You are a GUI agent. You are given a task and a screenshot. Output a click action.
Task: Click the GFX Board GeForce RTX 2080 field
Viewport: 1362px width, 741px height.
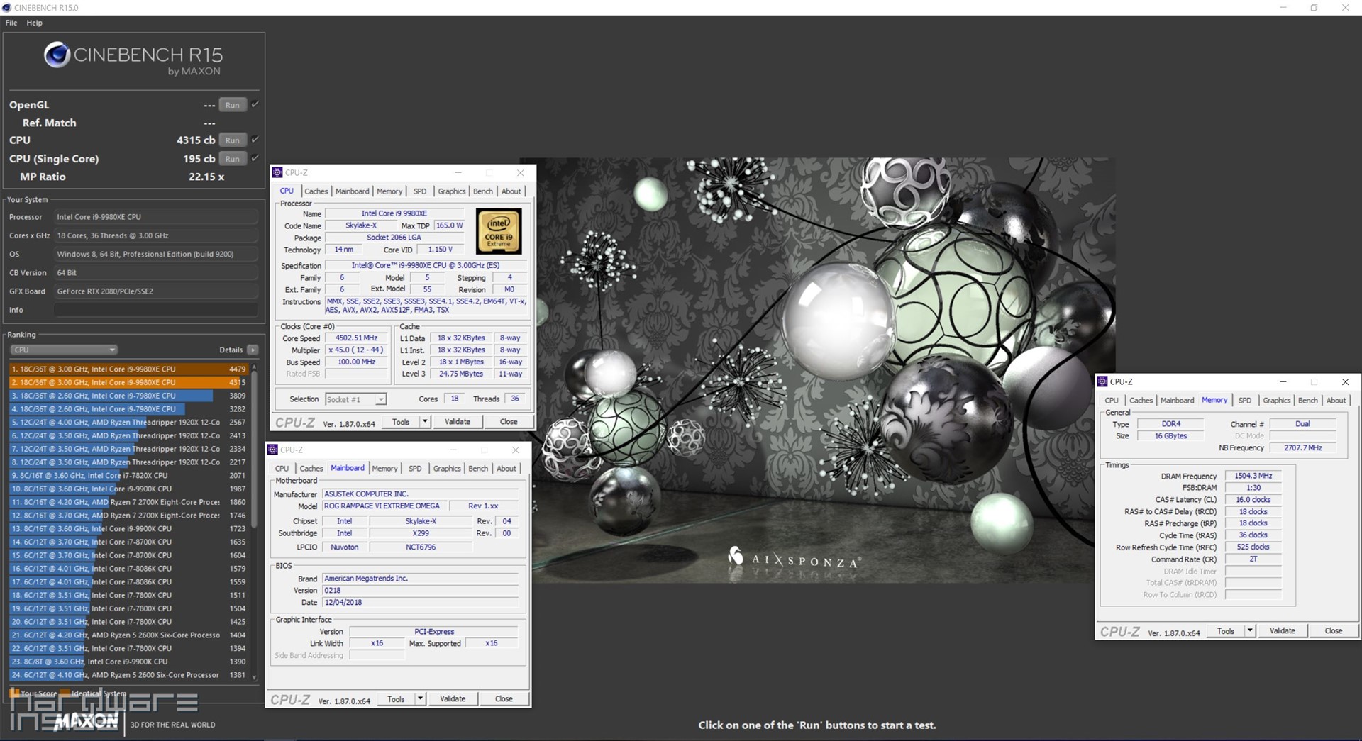pyautogui.click(x=156, y=291)
